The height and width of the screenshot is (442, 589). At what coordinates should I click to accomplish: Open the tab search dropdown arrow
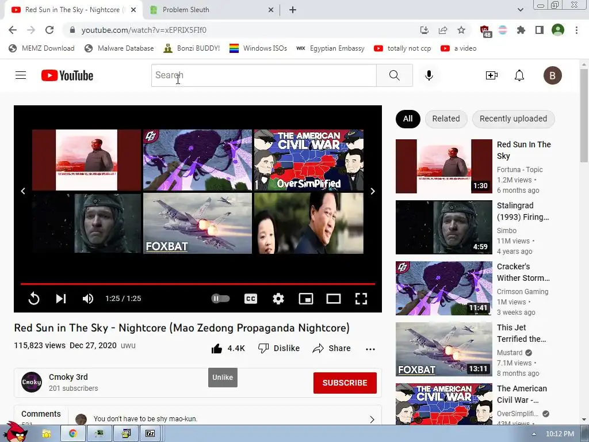[x=520, y=10]
